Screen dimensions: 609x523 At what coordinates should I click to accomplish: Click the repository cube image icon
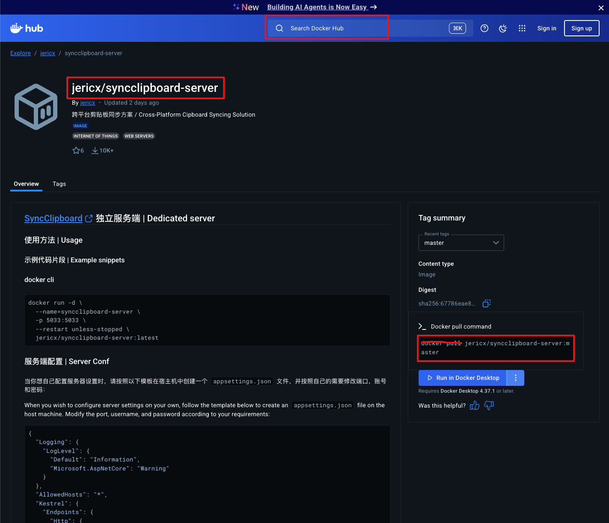(x=36, y=107)
